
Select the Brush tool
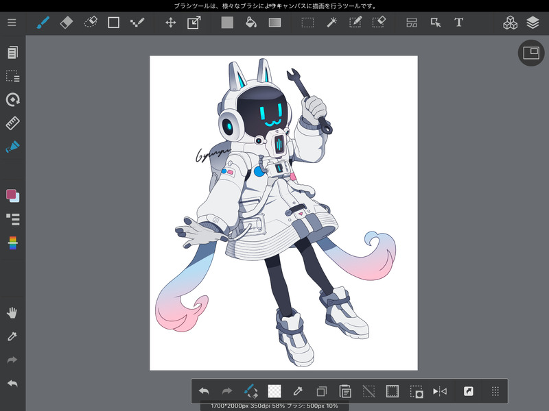pyautogui.click(x=43, y=23)
